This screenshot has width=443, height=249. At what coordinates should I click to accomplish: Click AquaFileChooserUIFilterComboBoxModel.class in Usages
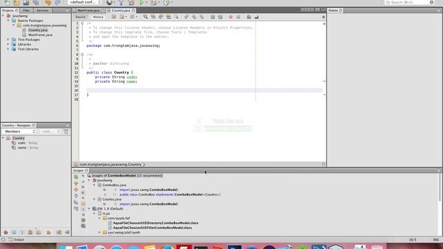tap(152, 228)
